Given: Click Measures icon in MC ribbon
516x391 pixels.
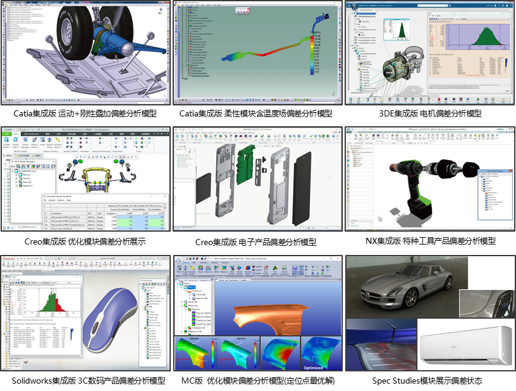Looking at the screenshot, I should tap(224, 270).
